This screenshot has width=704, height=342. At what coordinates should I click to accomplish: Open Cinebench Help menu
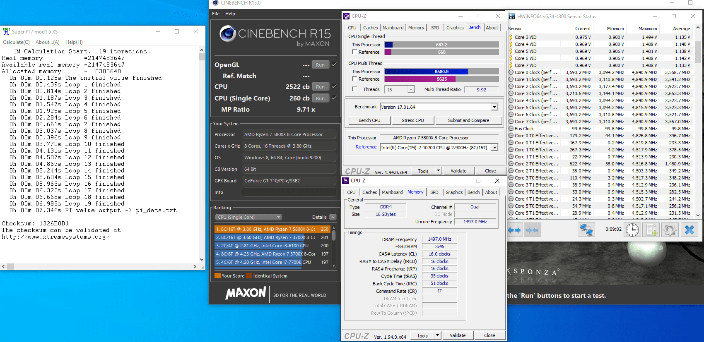[230, 14]
